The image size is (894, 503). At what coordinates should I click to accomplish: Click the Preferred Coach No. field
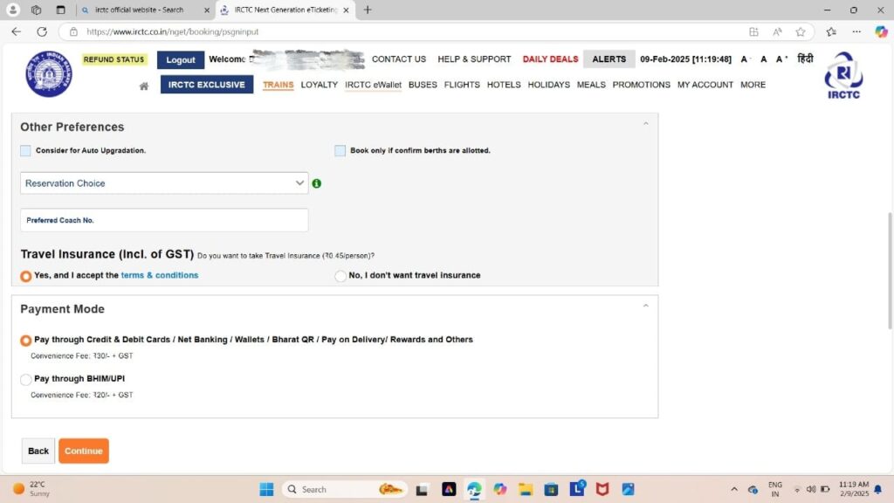(164, 220)
